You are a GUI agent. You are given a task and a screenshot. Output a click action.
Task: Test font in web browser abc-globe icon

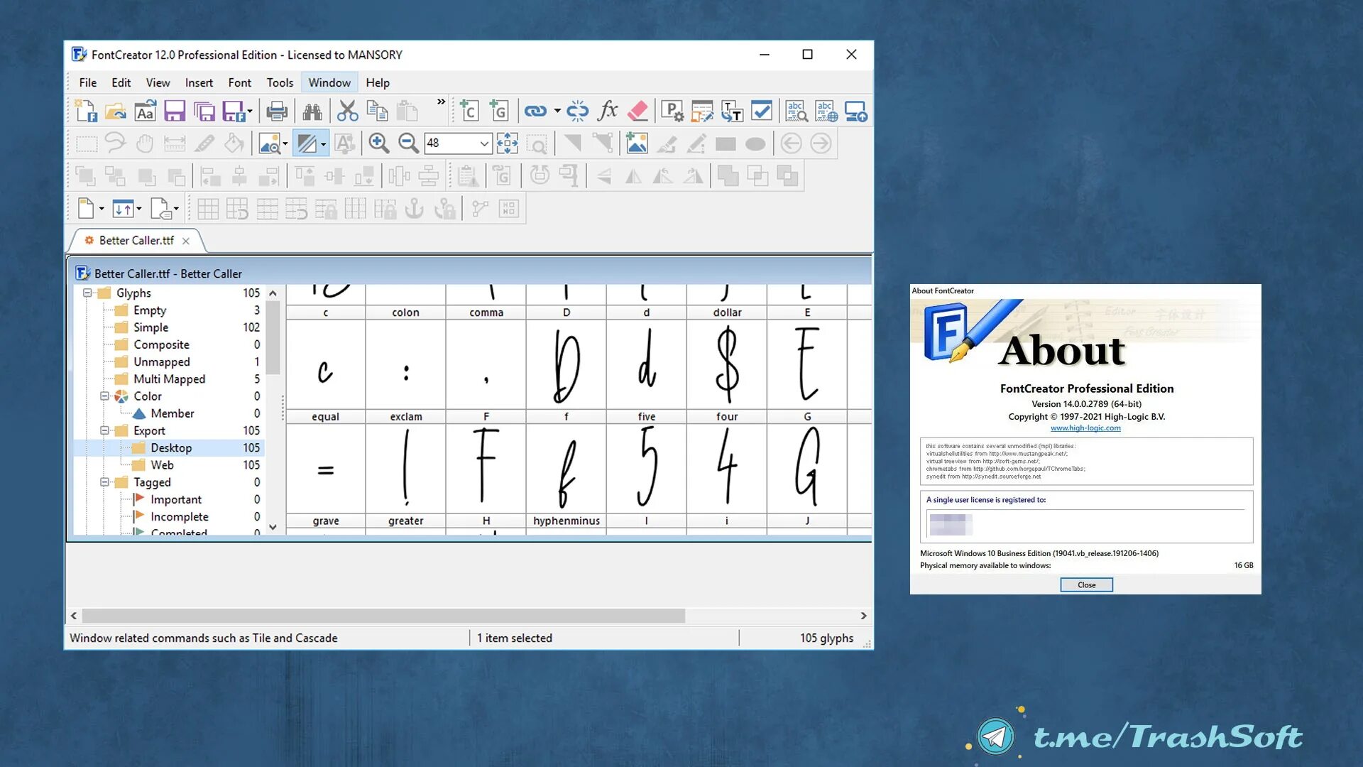coord(826,111)
